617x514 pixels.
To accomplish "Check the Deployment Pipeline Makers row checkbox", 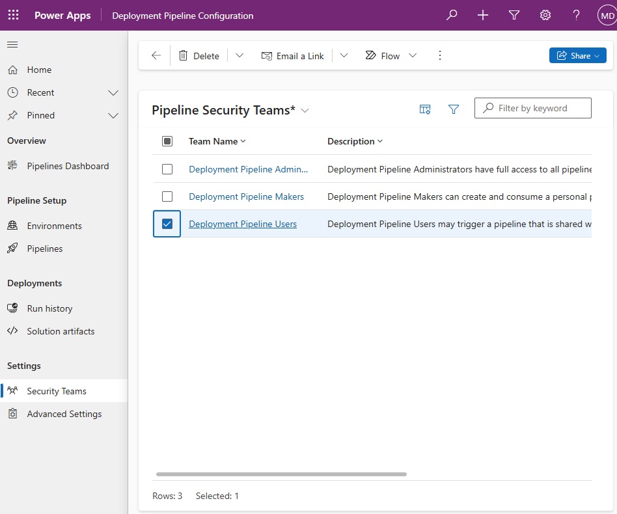I will point(167,196).
